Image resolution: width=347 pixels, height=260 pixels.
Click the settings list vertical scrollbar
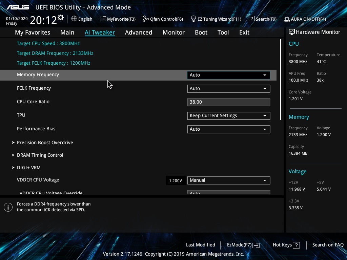tap(281, 80)
